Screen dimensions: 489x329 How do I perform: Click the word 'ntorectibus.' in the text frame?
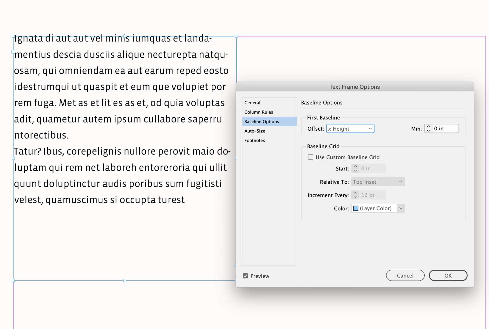(x=41, y=135)
